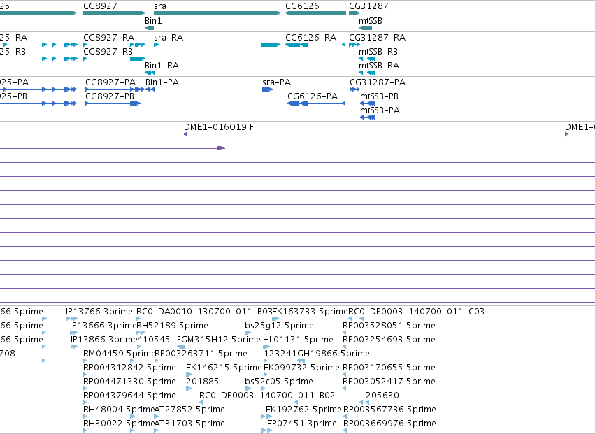The image size is (595, 434).
Task: Select the CG31287-RA transcript label
Action: 377,38
